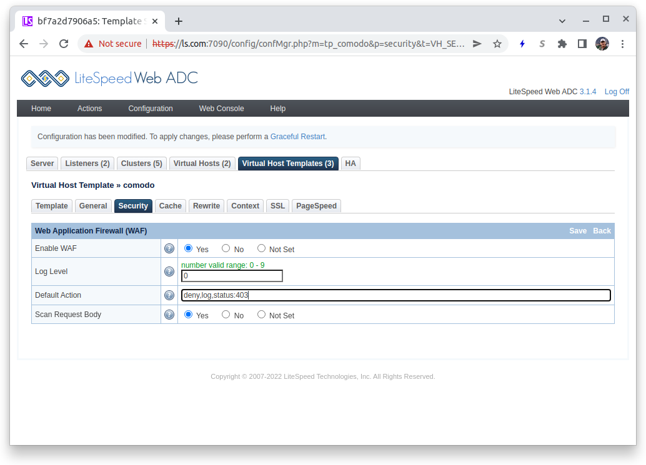Switch to Listeners (2) tab

87,164
